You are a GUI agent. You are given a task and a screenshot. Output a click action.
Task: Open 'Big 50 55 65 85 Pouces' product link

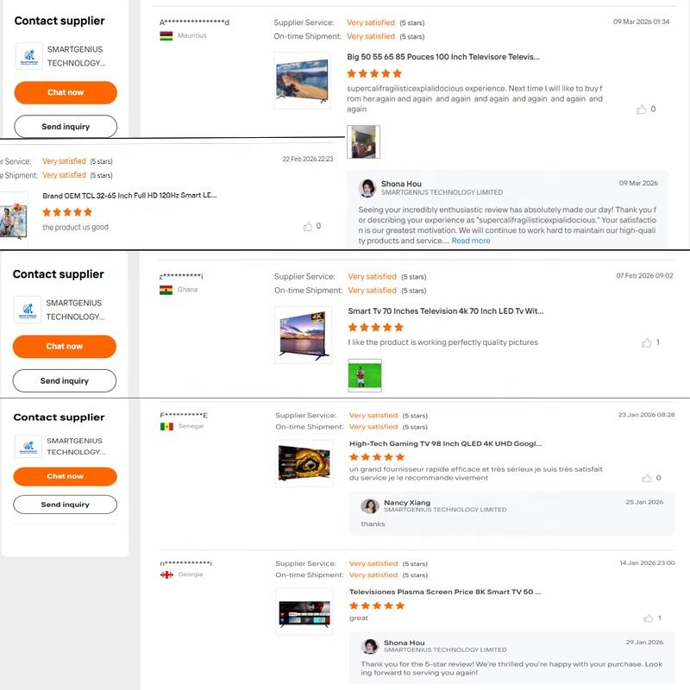[442, 57]
